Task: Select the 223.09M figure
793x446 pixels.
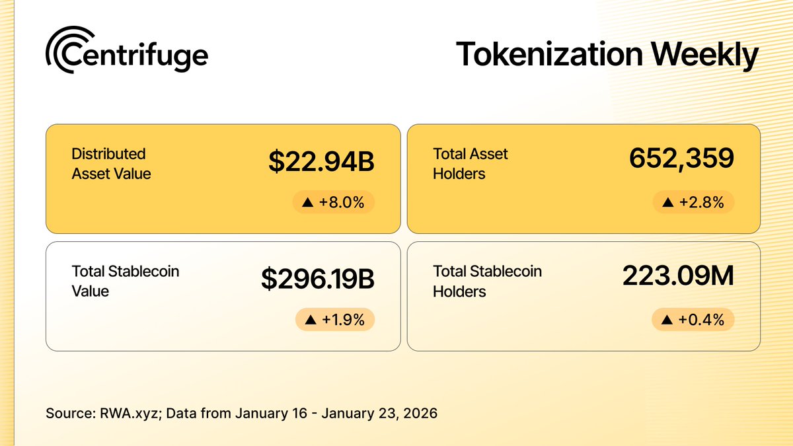Action: pos(678,276)
